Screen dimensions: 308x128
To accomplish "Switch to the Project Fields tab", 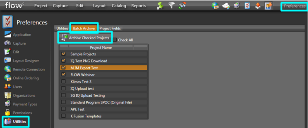I will pos(110,28).
